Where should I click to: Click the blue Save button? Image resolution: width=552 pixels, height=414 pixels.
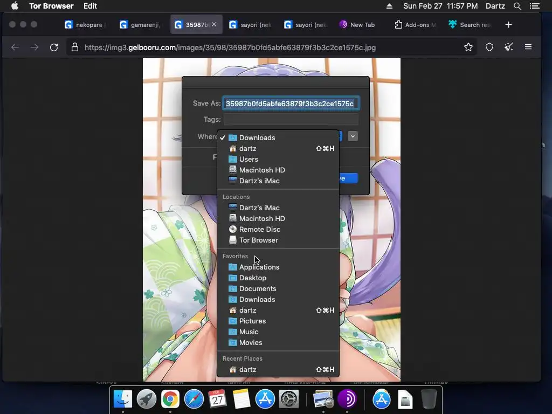click(349, 178)
